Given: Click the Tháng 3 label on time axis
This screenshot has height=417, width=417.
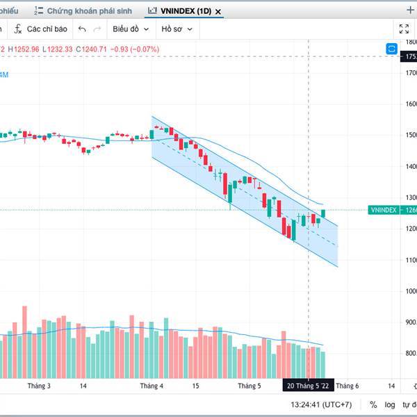Looking at the screenshot, I should point(39,386).
